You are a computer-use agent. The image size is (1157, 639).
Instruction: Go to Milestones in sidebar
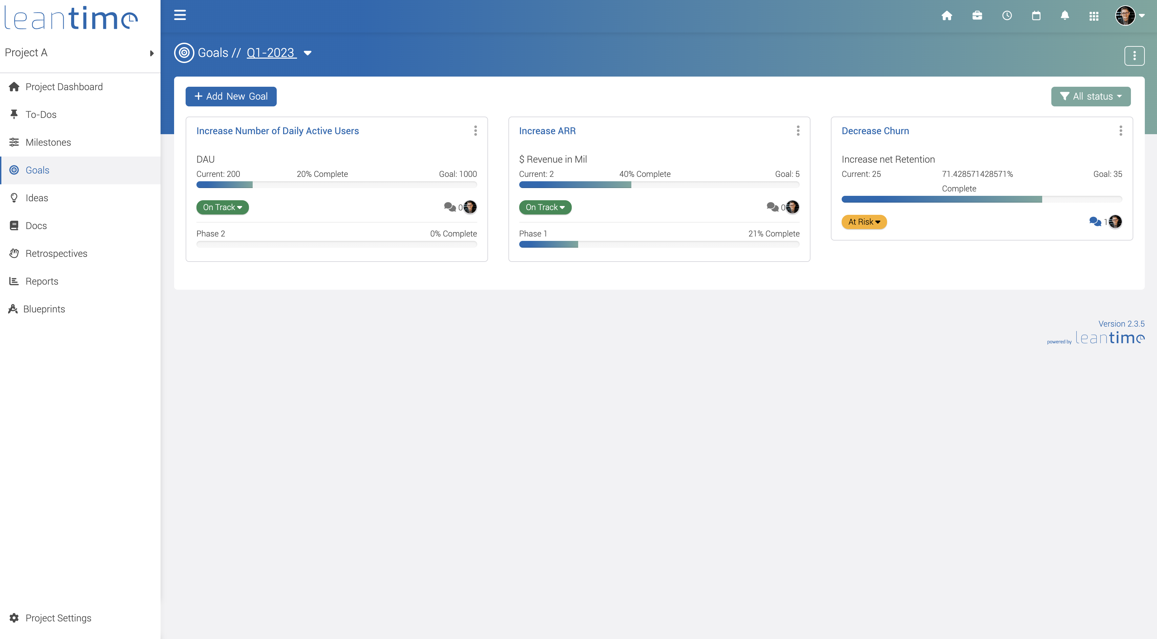click(48, 142)
